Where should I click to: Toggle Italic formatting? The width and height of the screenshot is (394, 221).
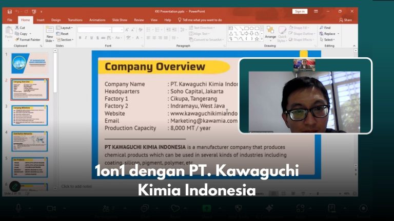click(86, 38)
